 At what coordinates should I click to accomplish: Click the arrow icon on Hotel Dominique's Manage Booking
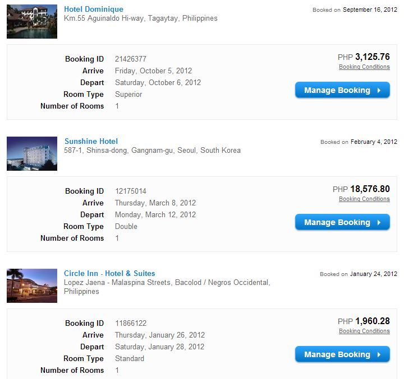[x=379, y=90]
